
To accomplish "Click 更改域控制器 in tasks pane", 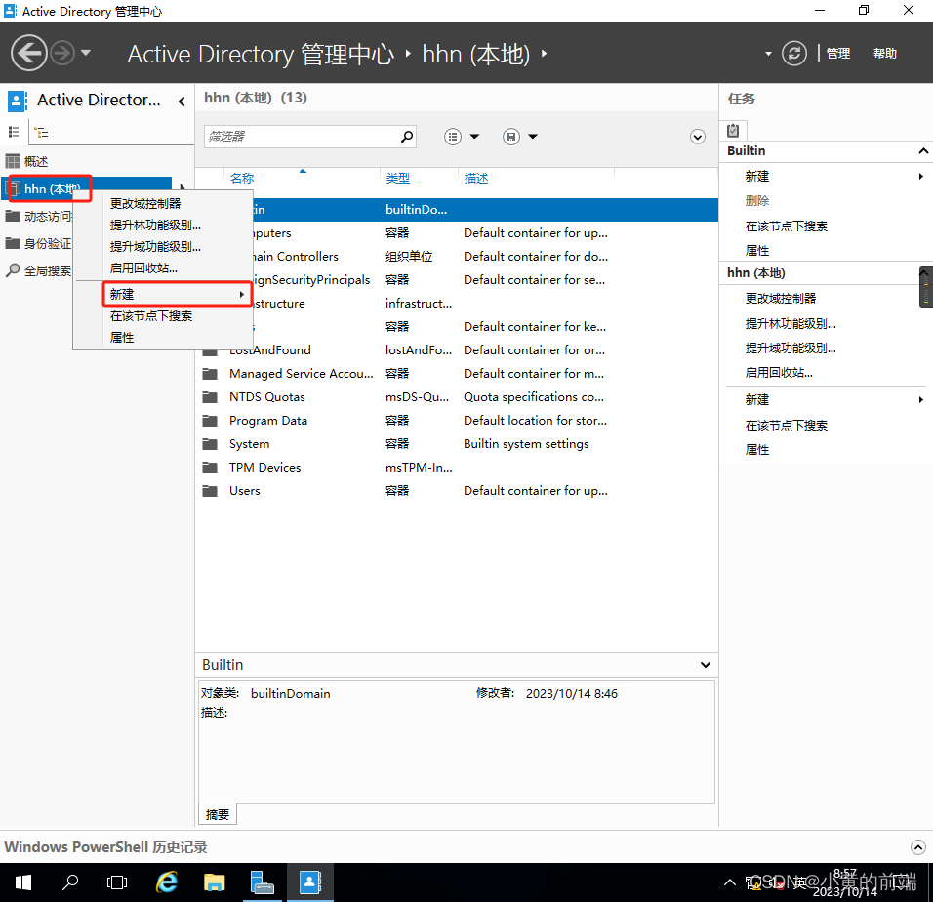I will point(780,298).
